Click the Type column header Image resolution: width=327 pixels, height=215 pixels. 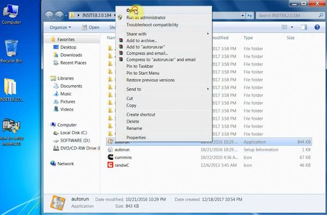(248, 38)
